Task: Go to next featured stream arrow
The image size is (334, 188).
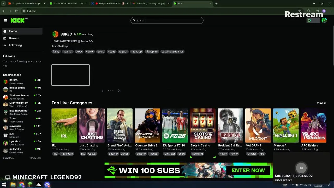Action: coord(119,91)
